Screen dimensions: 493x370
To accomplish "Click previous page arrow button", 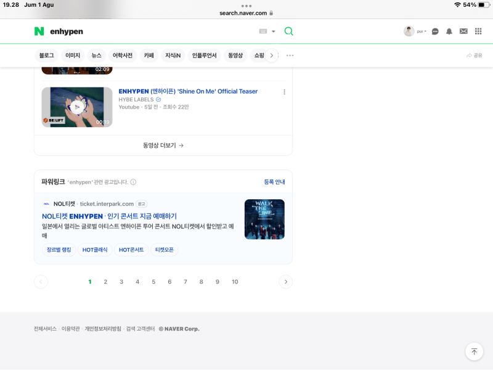I will pos(41,282).
